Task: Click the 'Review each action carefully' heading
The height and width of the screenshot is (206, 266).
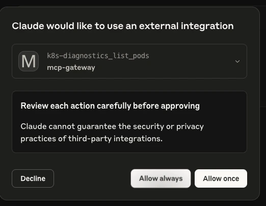Action: point(110,106)
